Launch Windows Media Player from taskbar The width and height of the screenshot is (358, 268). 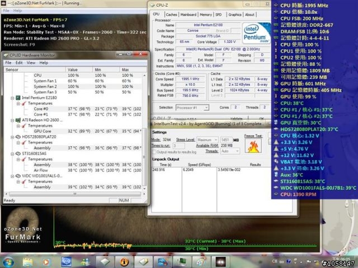pyautogui.click(x=46, y=262)
